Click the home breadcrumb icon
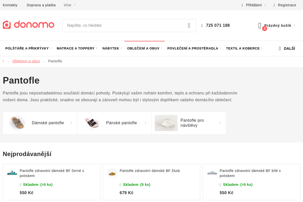 (4, 61)
